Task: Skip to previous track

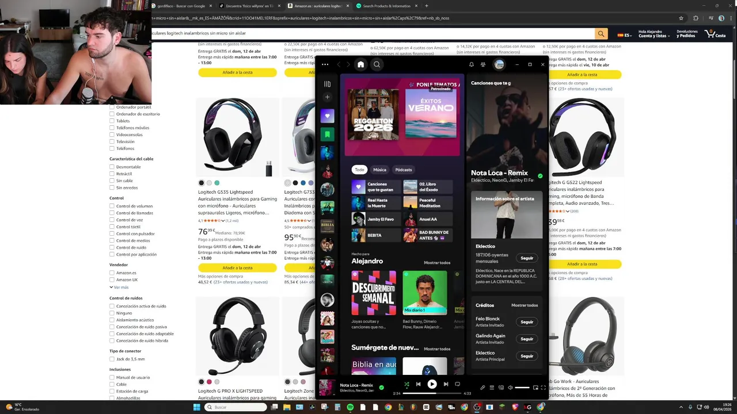Action: (x=419, y=384)
